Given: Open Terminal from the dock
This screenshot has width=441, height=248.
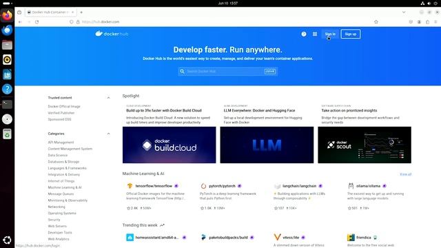Looking at the screenshot, I should [x=7, y=104].
